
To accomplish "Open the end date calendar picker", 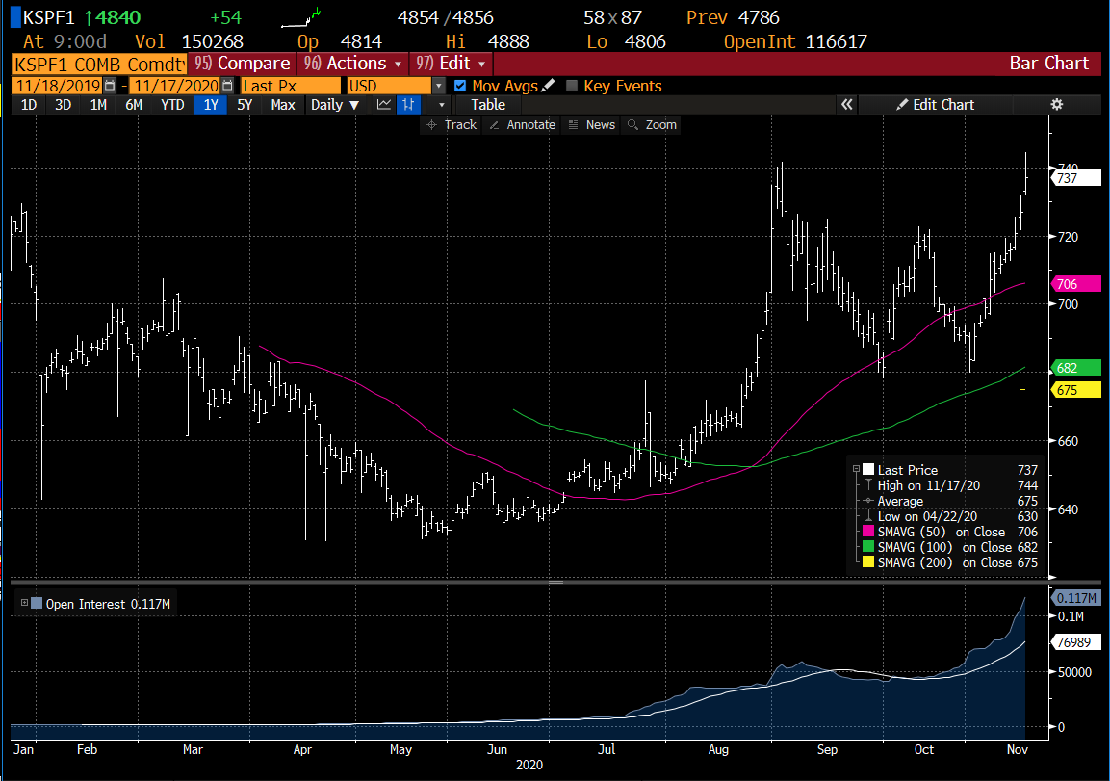I will coord(226,86).
